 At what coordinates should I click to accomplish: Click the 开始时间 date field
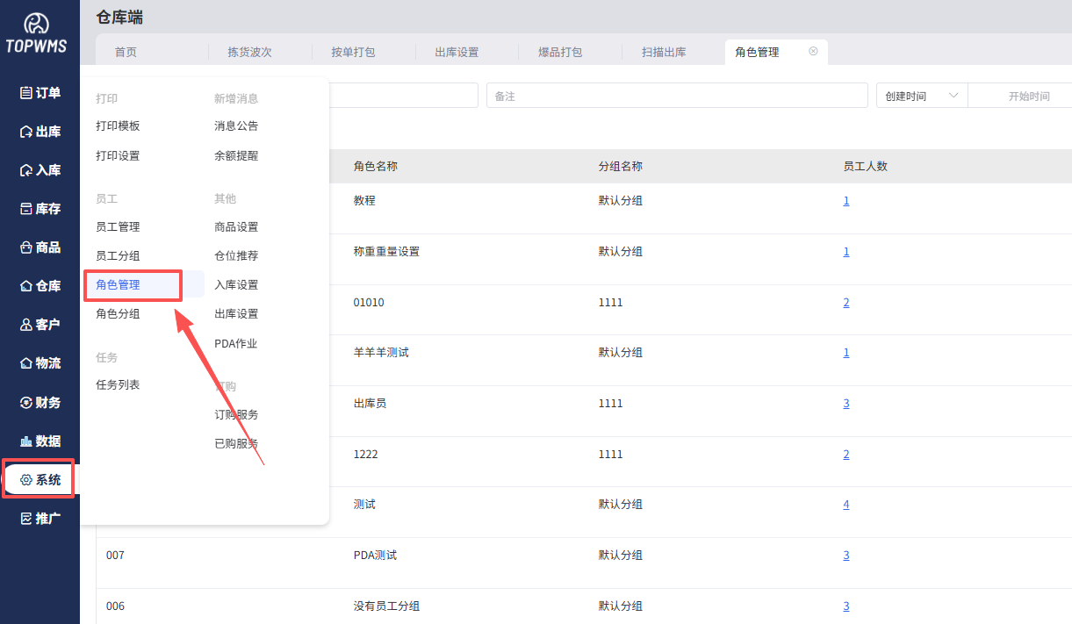point(1028,96)
